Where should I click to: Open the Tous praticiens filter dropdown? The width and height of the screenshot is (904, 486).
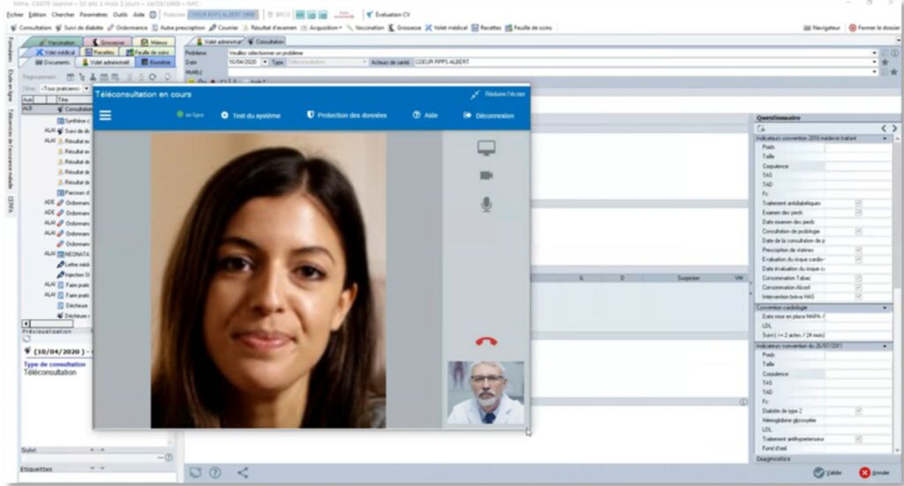87,89
